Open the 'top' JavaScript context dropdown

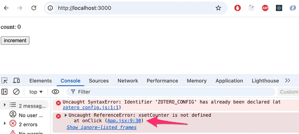tap(36, 92)
